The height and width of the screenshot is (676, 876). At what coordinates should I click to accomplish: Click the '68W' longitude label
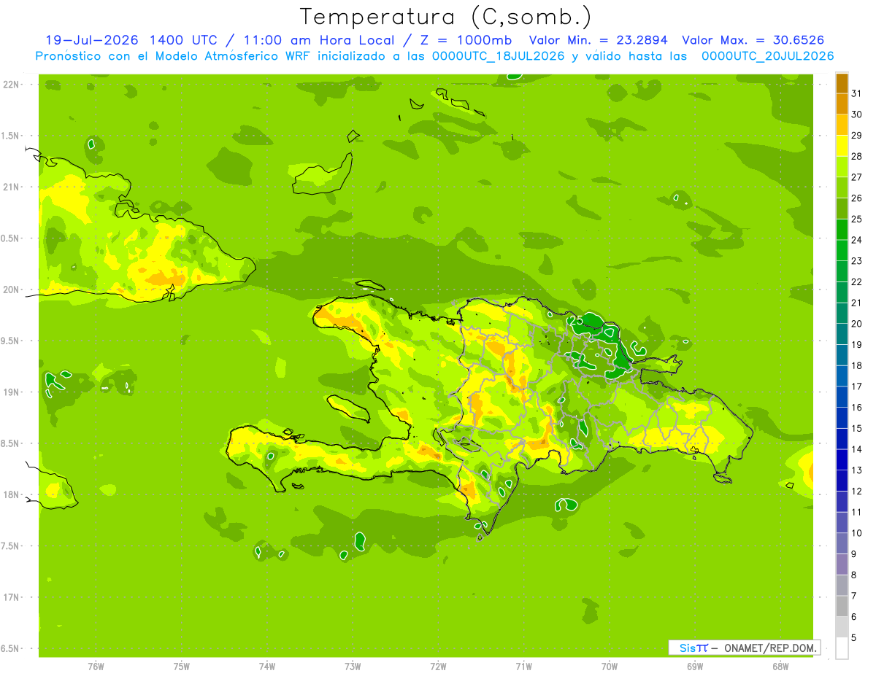point(780,667)
